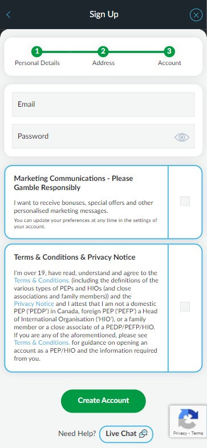Show password with the eye icon

point(181,138)
